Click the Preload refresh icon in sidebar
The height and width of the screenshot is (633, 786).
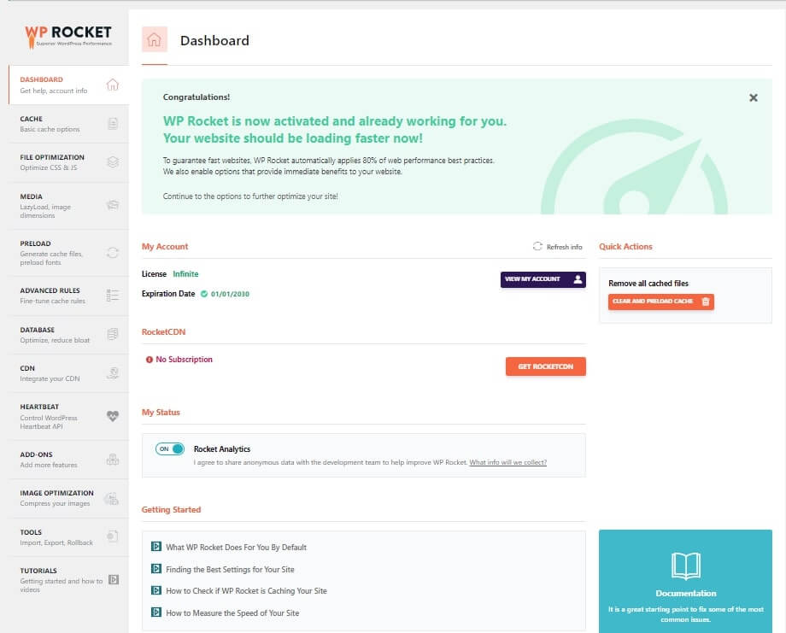(x=113, y=253)
